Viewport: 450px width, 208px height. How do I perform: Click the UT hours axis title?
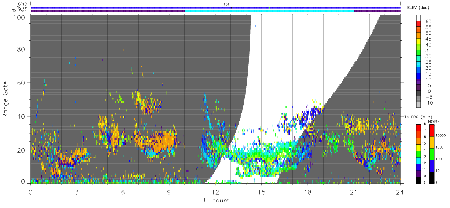pyautogui.click(x=215, y=200)
